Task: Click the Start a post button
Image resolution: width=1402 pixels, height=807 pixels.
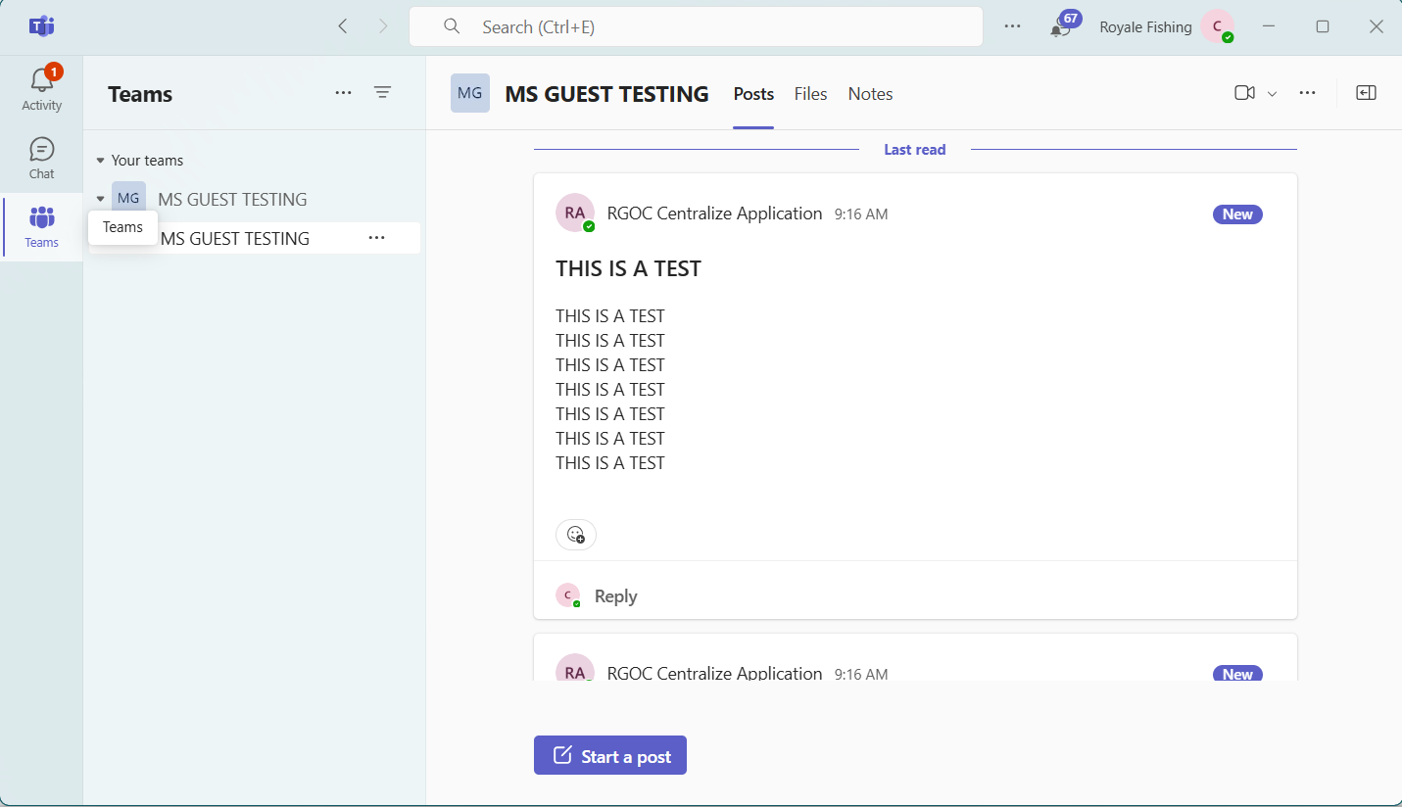Action: (610, 755)
